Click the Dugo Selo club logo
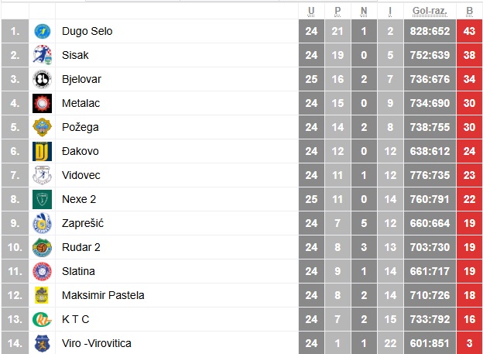This screenshot has width=483, height=354. point(43,31)
